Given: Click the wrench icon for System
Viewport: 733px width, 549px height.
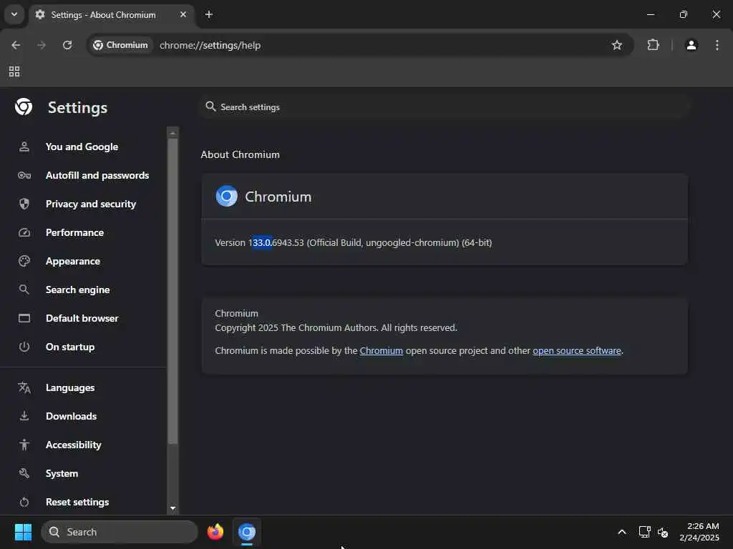Looking at the screenshot, I should [24, 473].
